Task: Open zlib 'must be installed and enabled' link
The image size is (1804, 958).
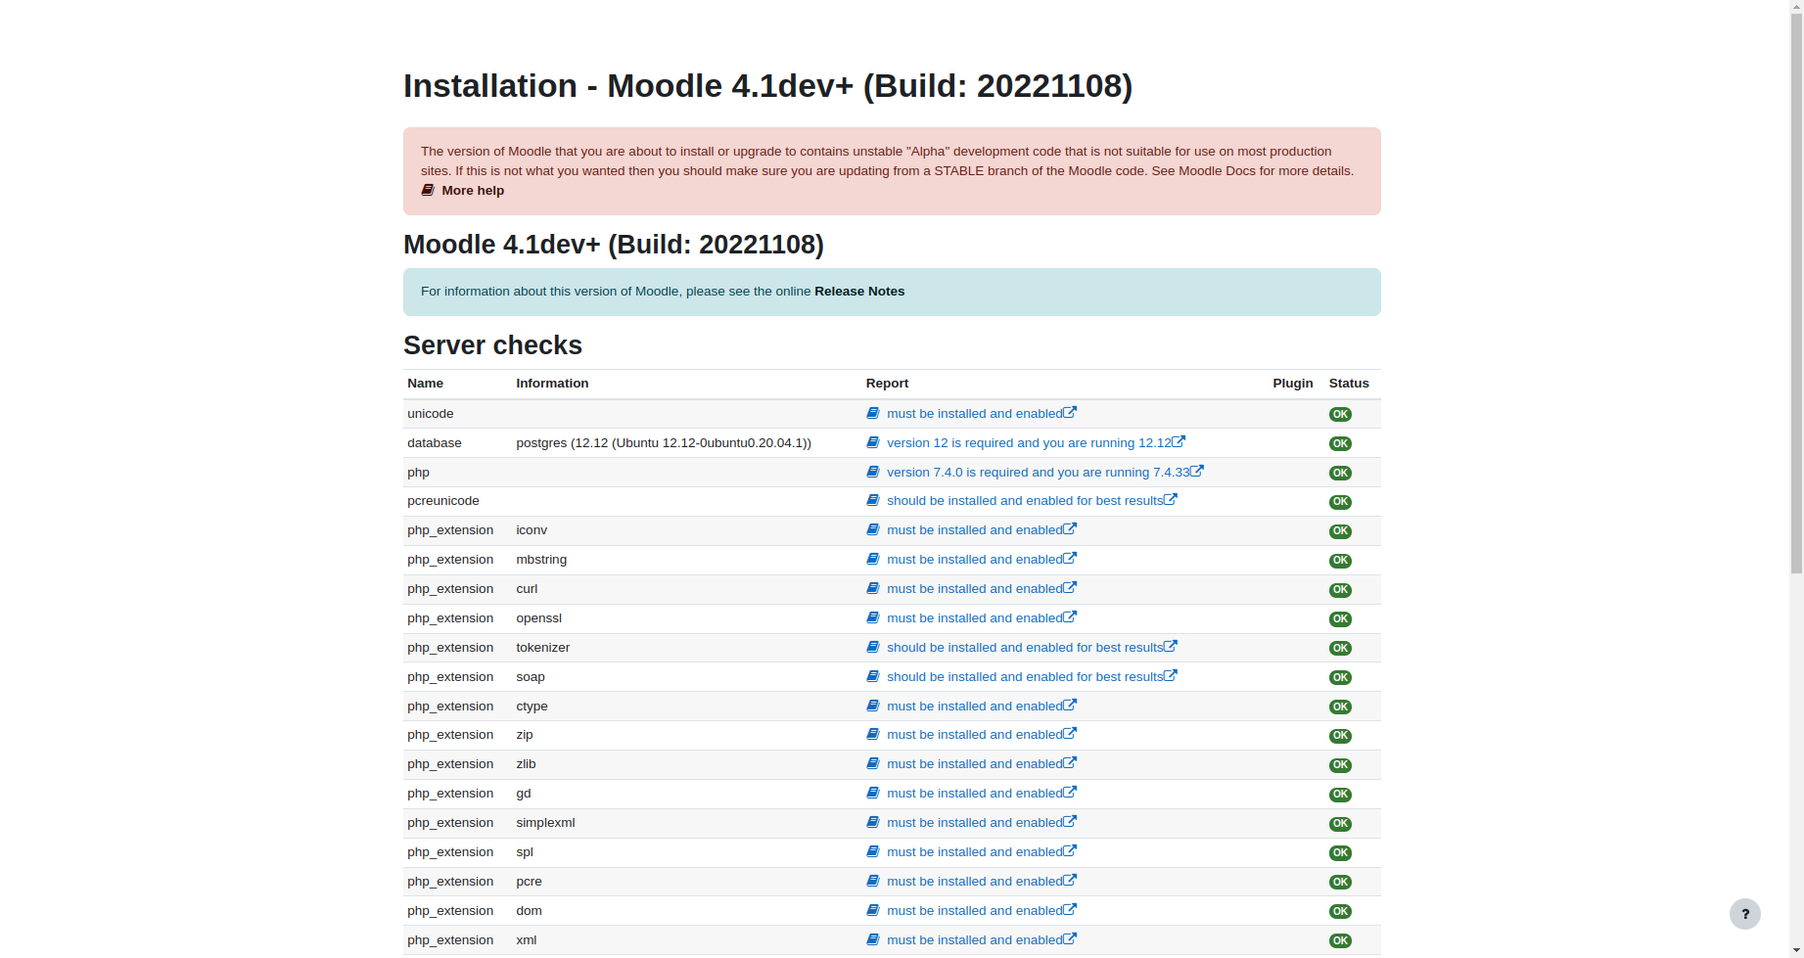Action: 974,764
